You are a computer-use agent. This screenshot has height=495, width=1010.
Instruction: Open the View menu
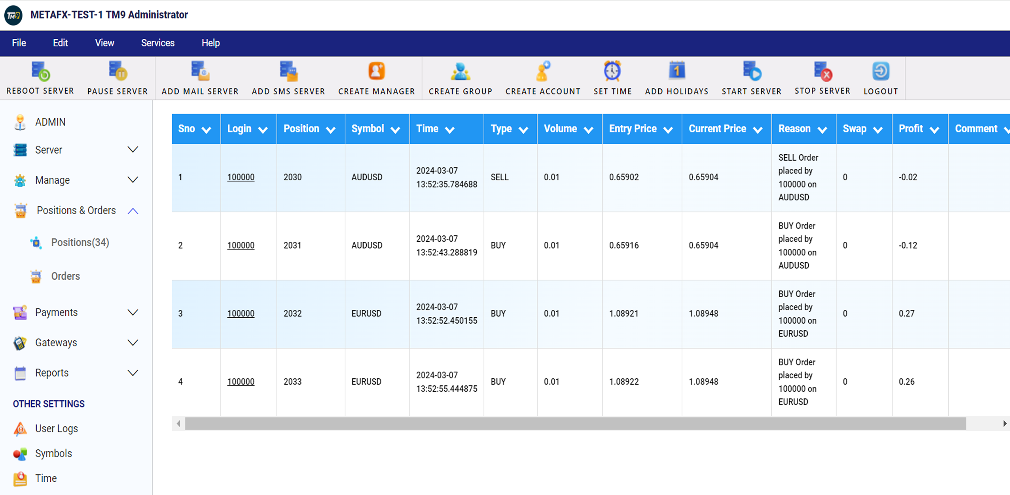(x=104, y=43)
